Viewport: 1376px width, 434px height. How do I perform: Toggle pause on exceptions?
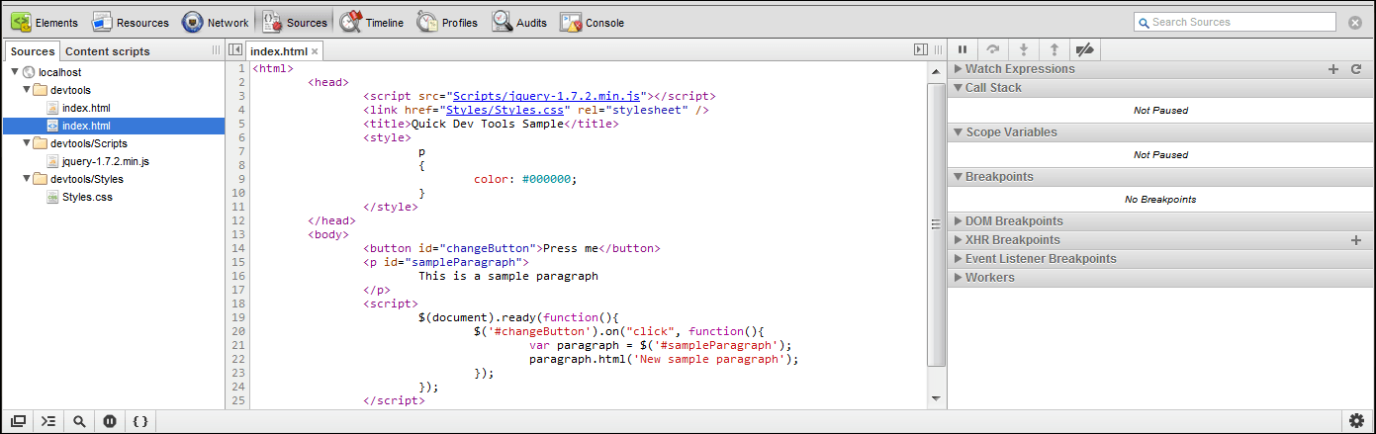[x=110, y=420]
